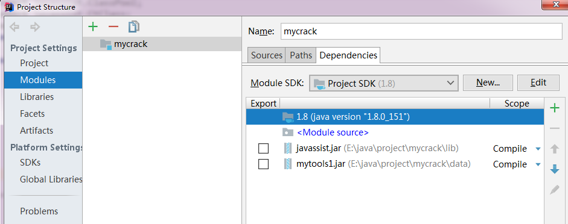This screenshot has height=224, width=568.
Task: Add dependency with the green plus icon
Action: coord(555,108)
